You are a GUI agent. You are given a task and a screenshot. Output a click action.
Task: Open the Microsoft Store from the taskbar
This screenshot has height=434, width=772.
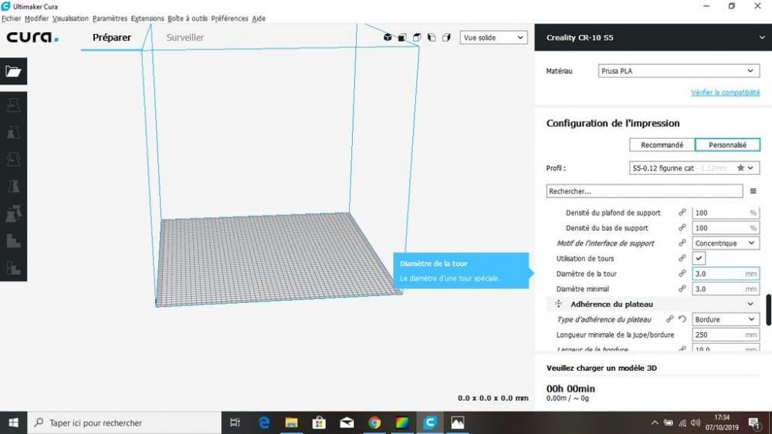(319, 422)
